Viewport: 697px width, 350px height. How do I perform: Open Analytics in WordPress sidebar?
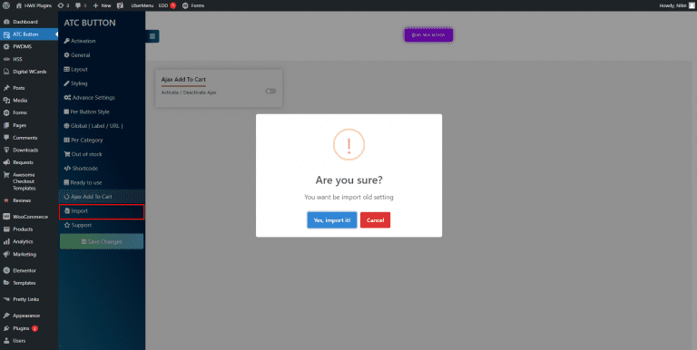click(29, 241)
